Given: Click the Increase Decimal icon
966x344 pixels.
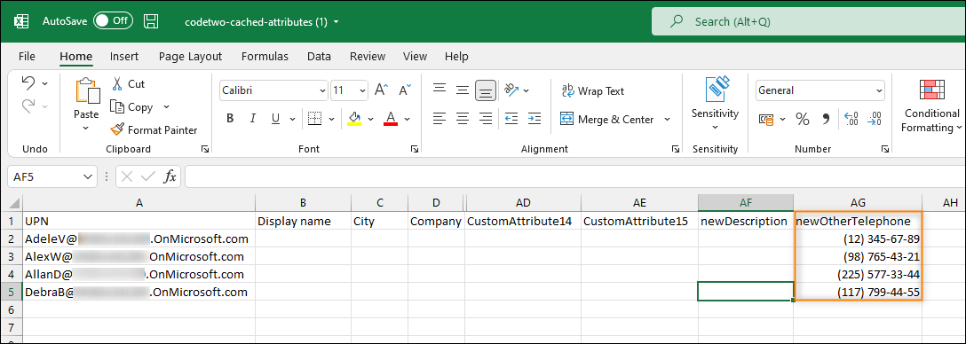Looking at the screenshot, I should pyautogui.click(x=851, y=119).
